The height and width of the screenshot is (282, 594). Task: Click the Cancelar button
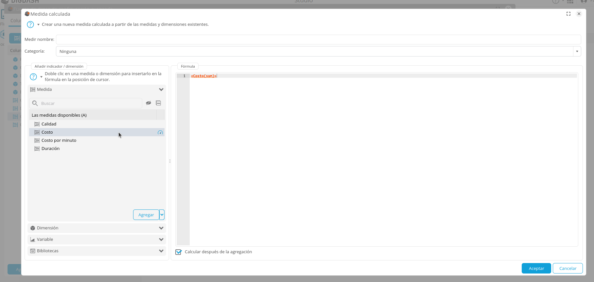coord(568,268)
